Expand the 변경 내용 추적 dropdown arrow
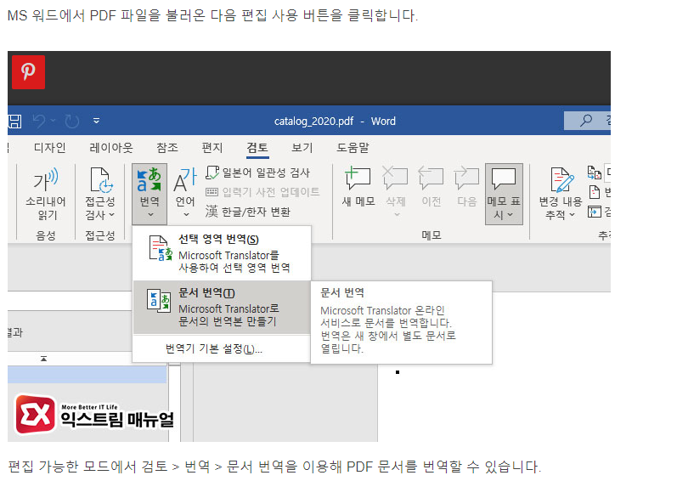The image size is (677, 498). pos(572,215)
